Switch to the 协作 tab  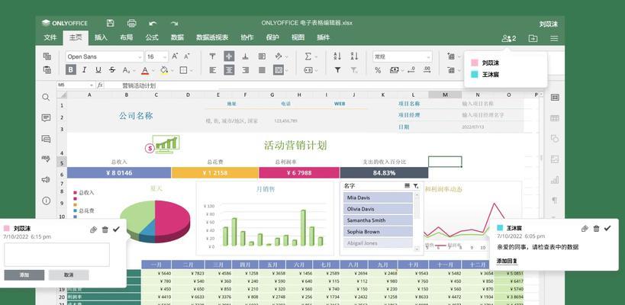tap(246, 37)
